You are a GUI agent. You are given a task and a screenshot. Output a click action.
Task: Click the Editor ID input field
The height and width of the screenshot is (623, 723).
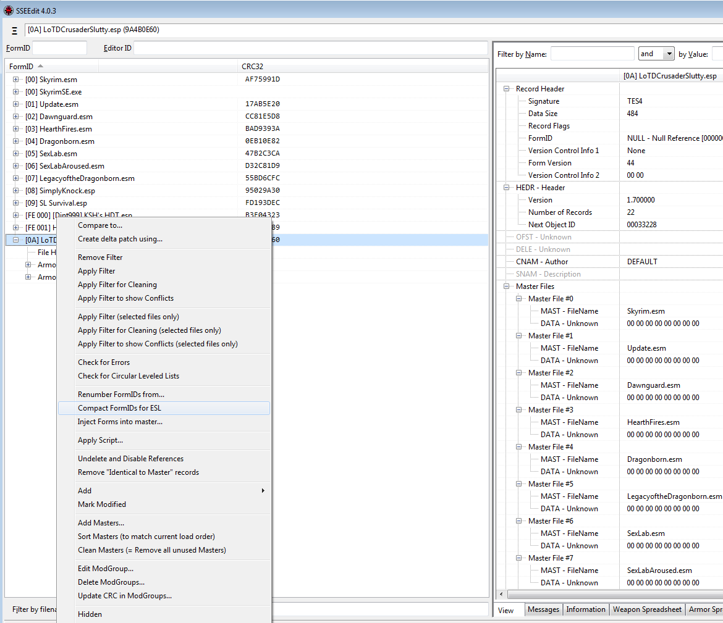pyautogui.click(x=310, y=48)
